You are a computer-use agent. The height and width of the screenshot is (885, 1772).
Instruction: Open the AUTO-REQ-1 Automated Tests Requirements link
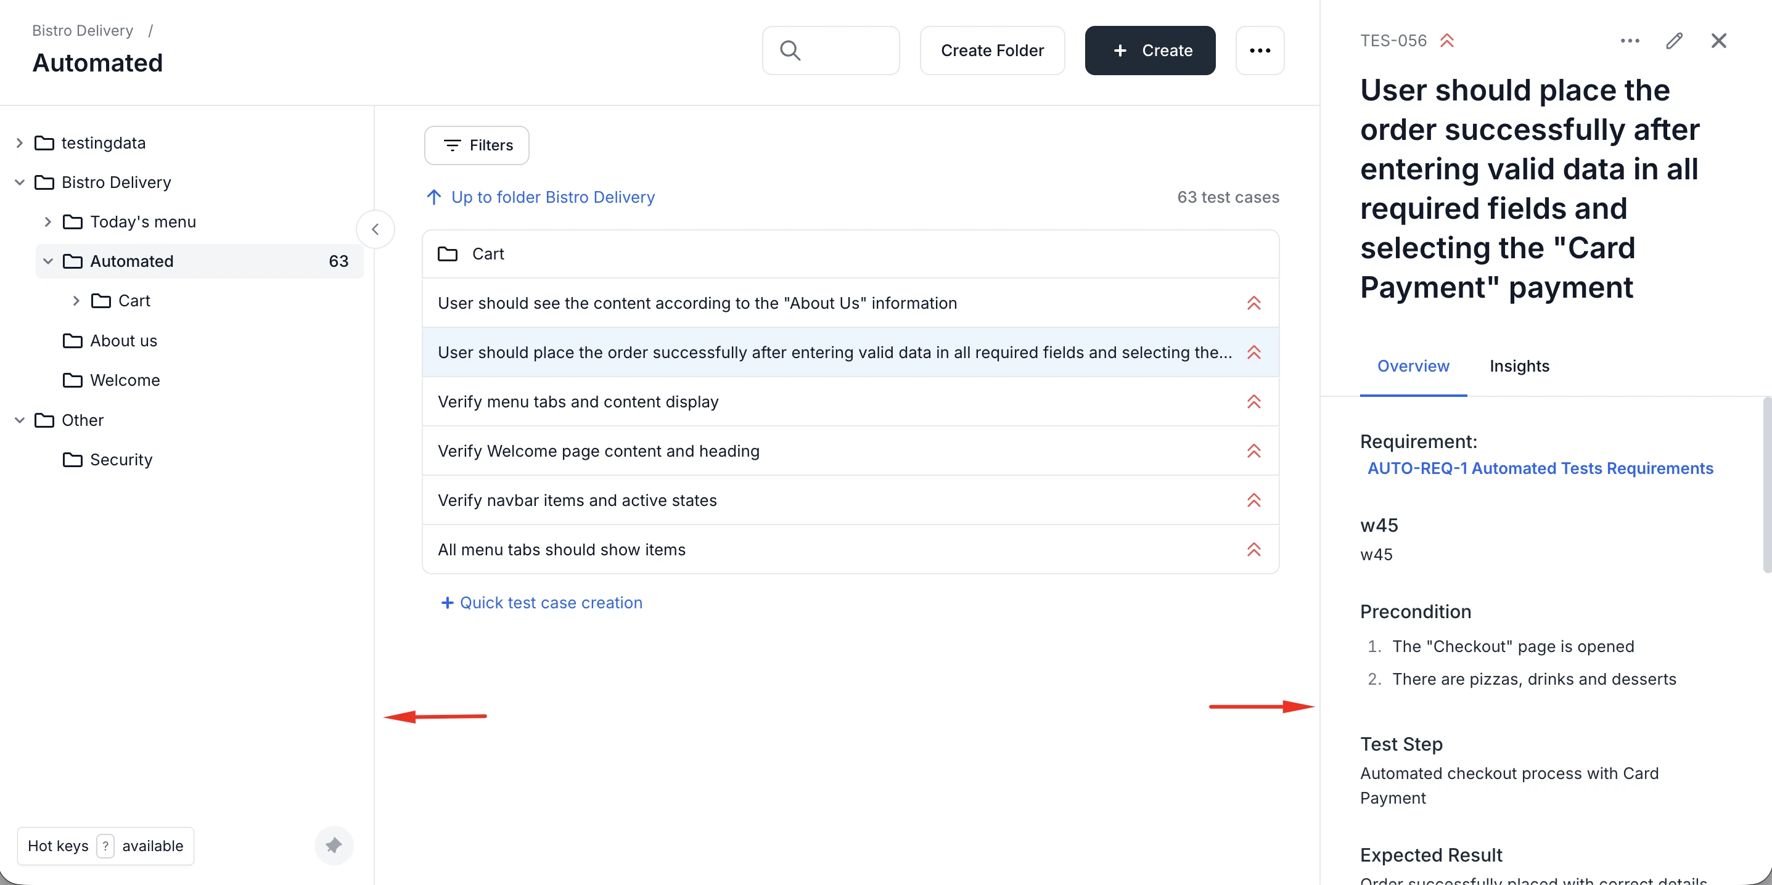[x=1540, y=468]
